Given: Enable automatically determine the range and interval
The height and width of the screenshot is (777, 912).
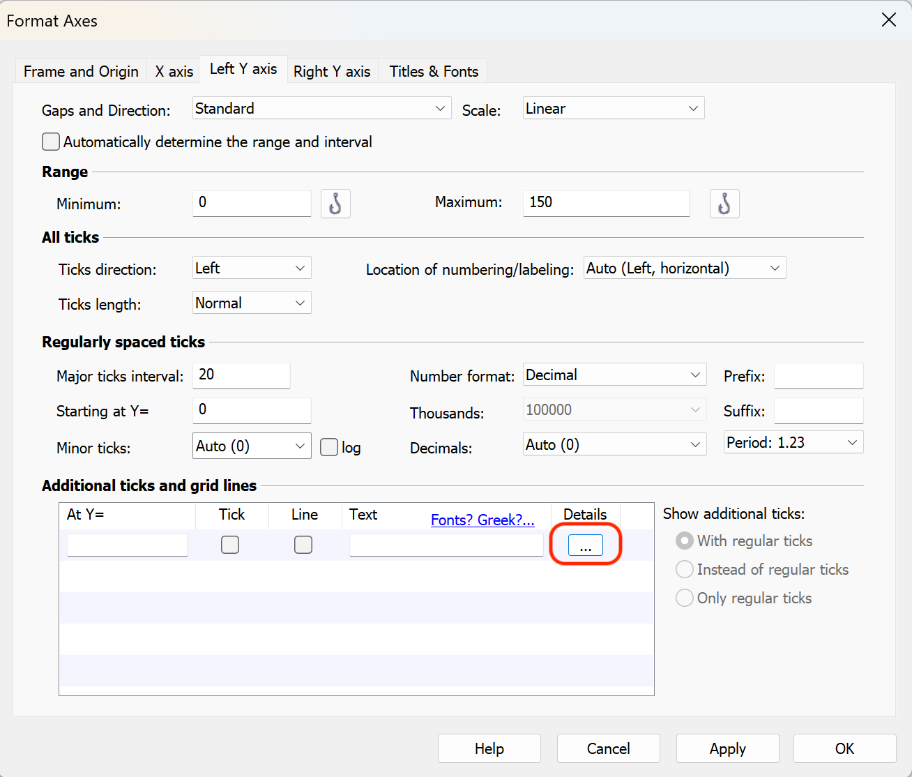Looking at the screenshot, I should pos(50,142).
